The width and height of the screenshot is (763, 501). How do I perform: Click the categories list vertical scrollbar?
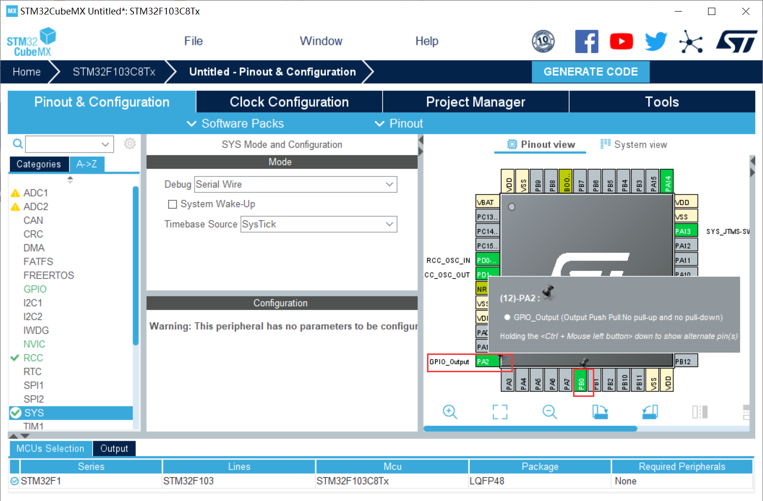(135, 265)
